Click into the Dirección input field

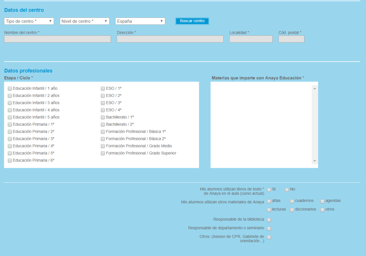click(170, 39)
